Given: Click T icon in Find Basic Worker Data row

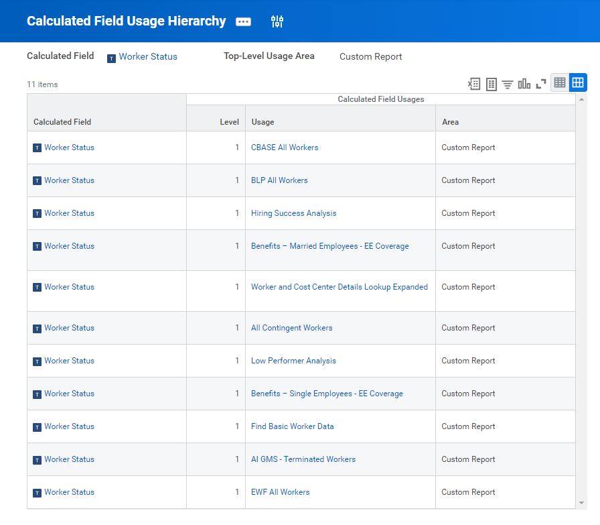Looking at the screenshot, I should pyautogui.click(x=37, y=427).
